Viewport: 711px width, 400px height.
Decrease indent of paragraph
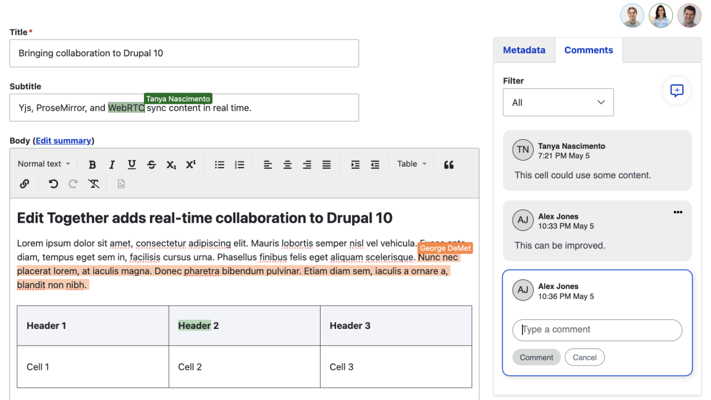tap(375, 165)
